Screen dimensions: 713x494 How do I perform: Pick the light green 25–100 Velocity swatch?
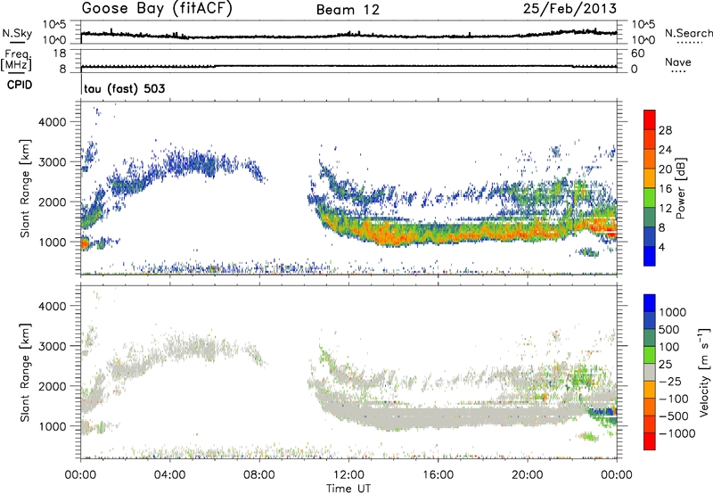tap(650, 355)
